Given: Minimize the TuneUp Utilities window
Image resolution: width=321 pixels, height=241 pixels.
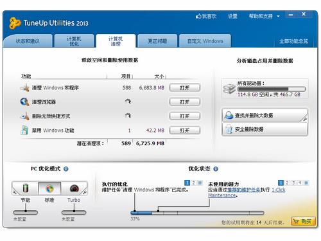Looking at the screenshot, I should 291,15.
